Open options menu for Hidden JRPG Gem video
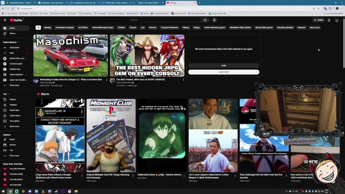The width and height of the screenshot is (345, 194). coord(183,80)
